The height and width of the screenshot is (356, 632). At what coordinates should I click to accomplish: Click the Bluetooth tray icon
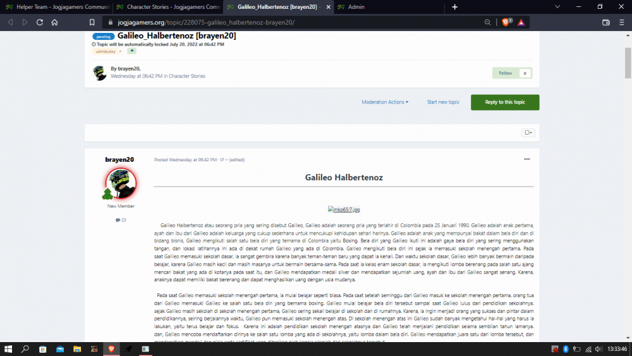click(x=566, y=349)
